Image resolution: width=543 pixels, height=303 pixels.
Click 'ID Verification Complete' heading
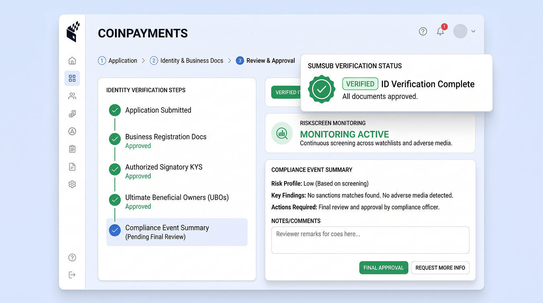click(x=428, y=84)
